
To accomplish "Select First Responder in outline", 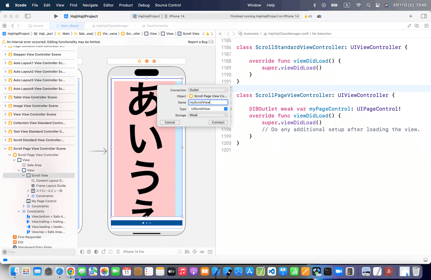I will [x=27, y=237].
